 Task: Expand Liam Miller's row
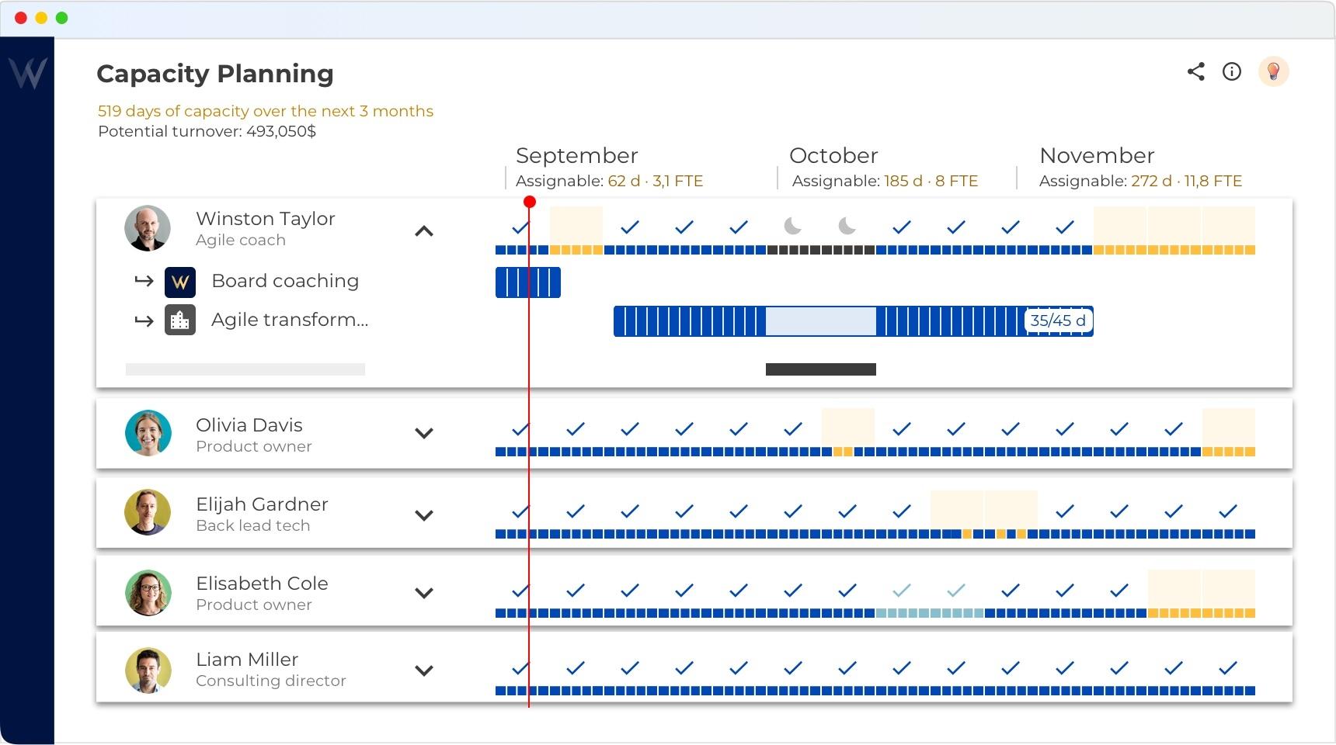(424, 670)
